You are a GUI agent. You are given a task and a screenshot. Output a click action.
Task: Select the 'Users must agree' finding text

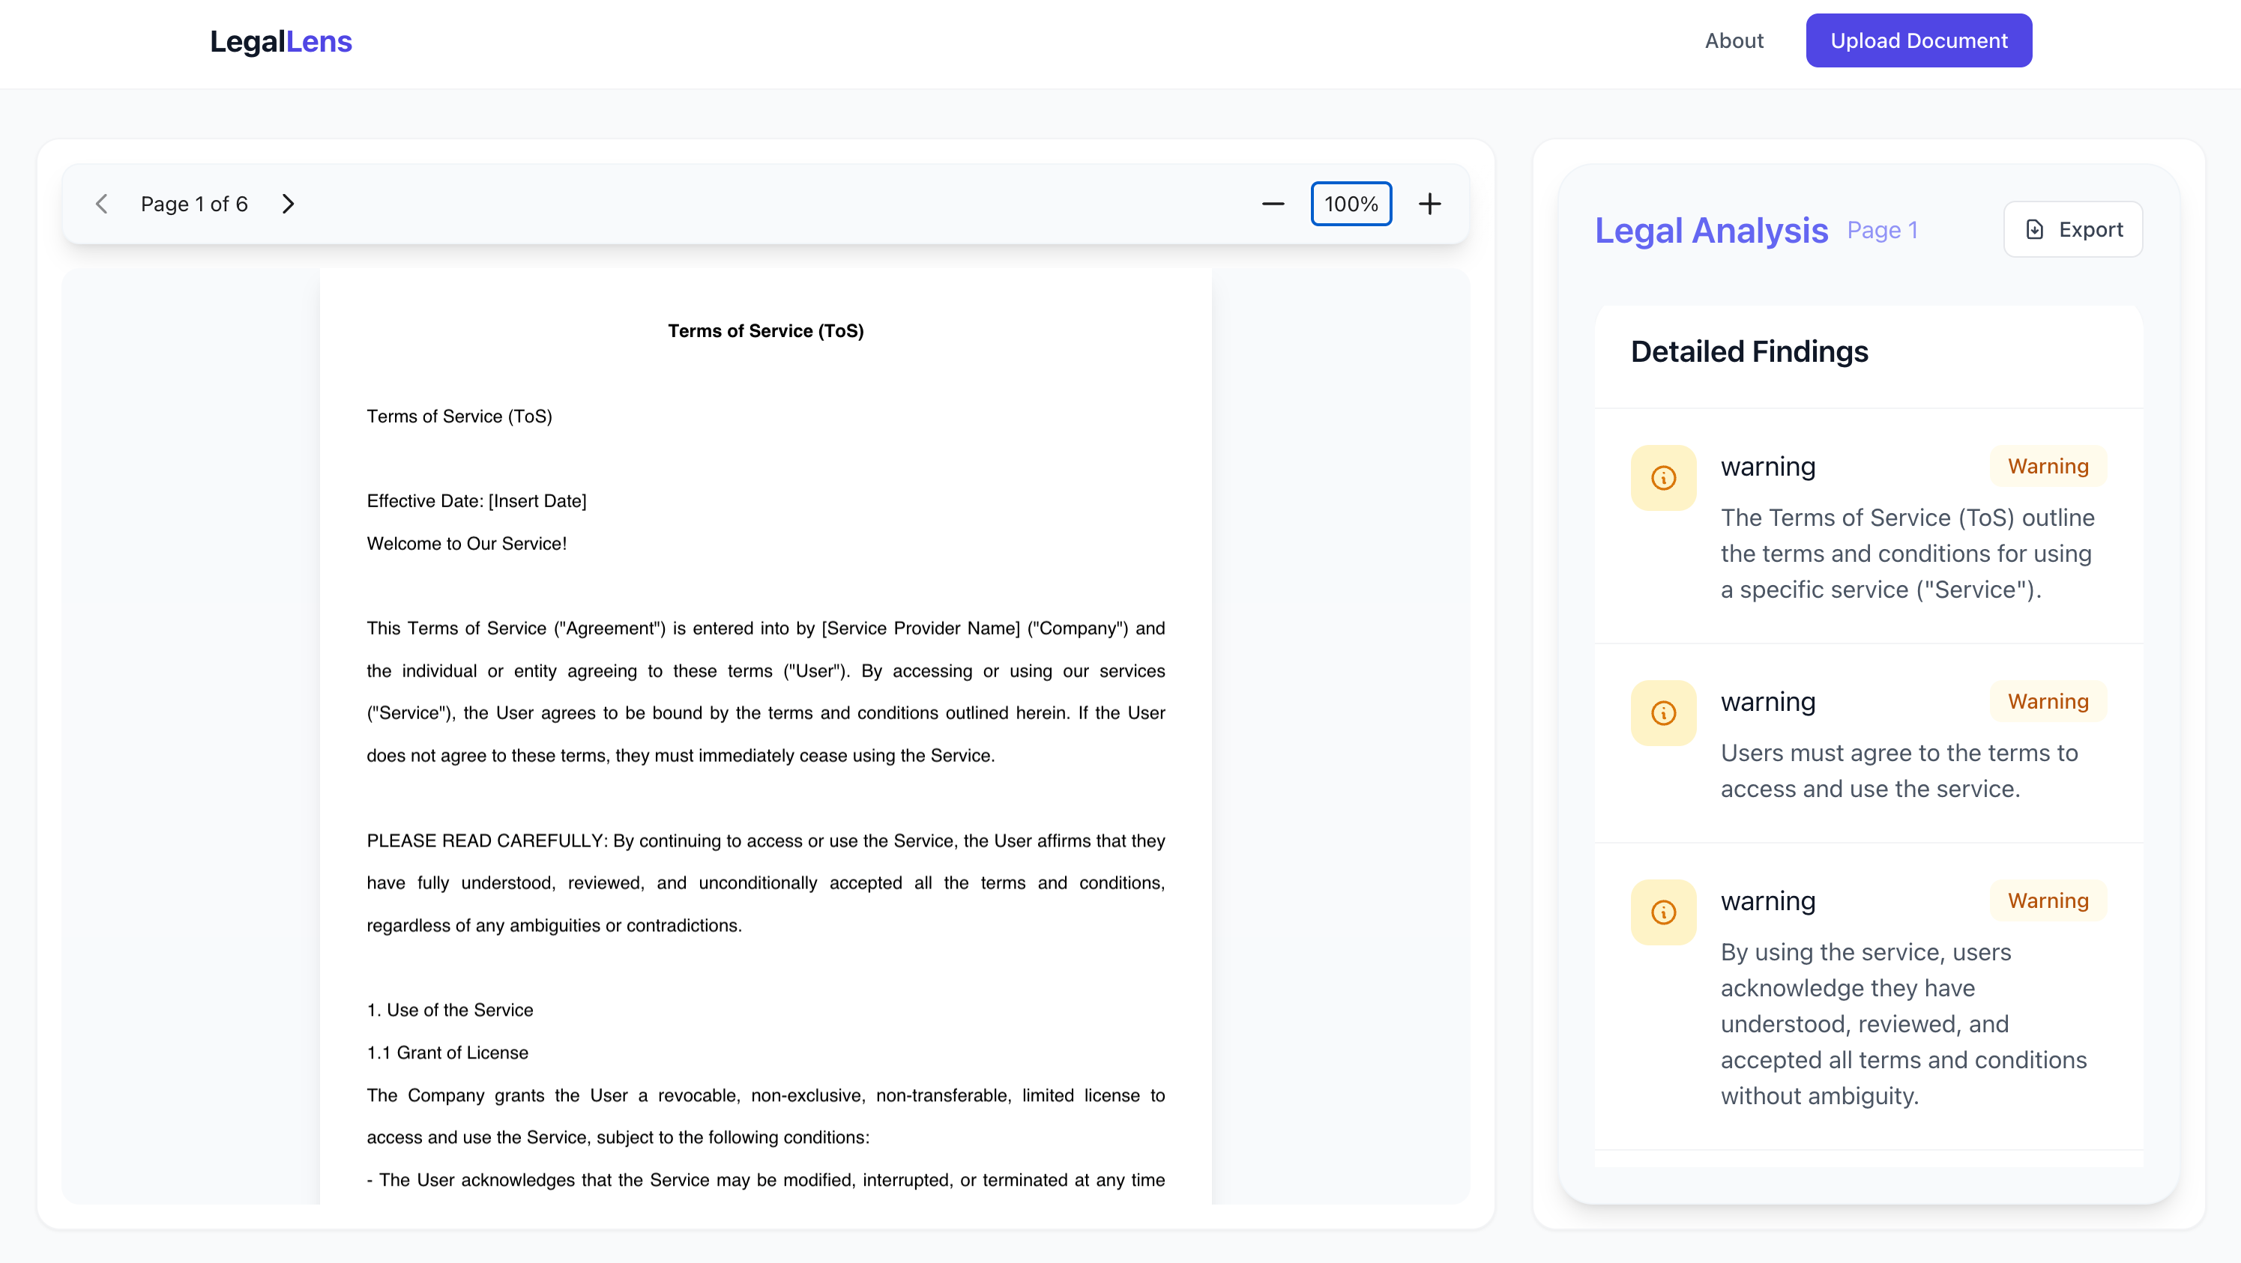(x=1898, y=770)
